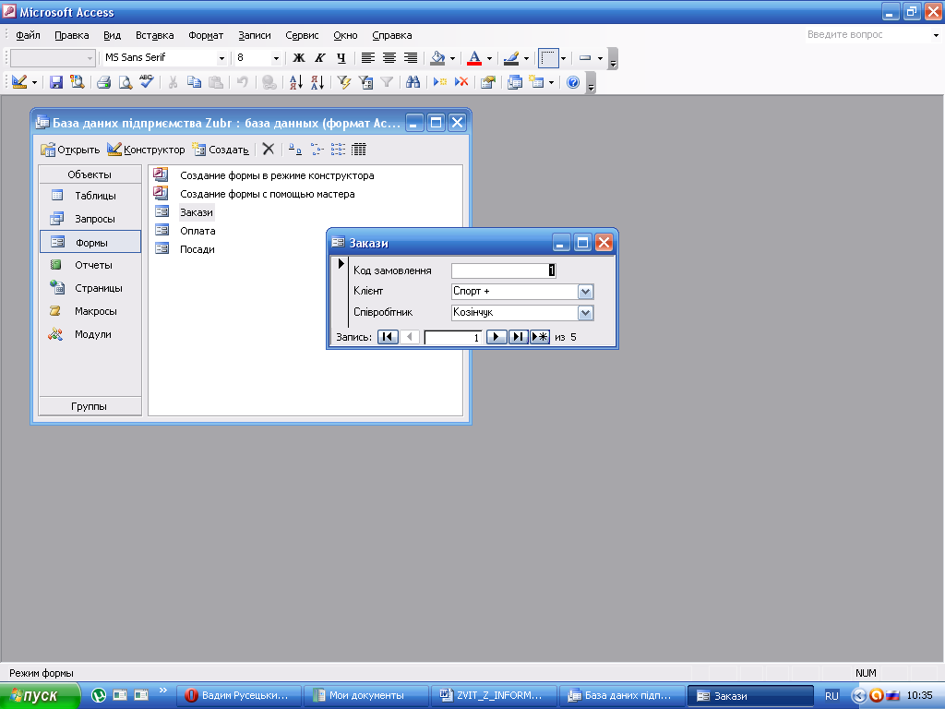
Task: Click the Undo arrow icon
Action: [x=243, y=82]
